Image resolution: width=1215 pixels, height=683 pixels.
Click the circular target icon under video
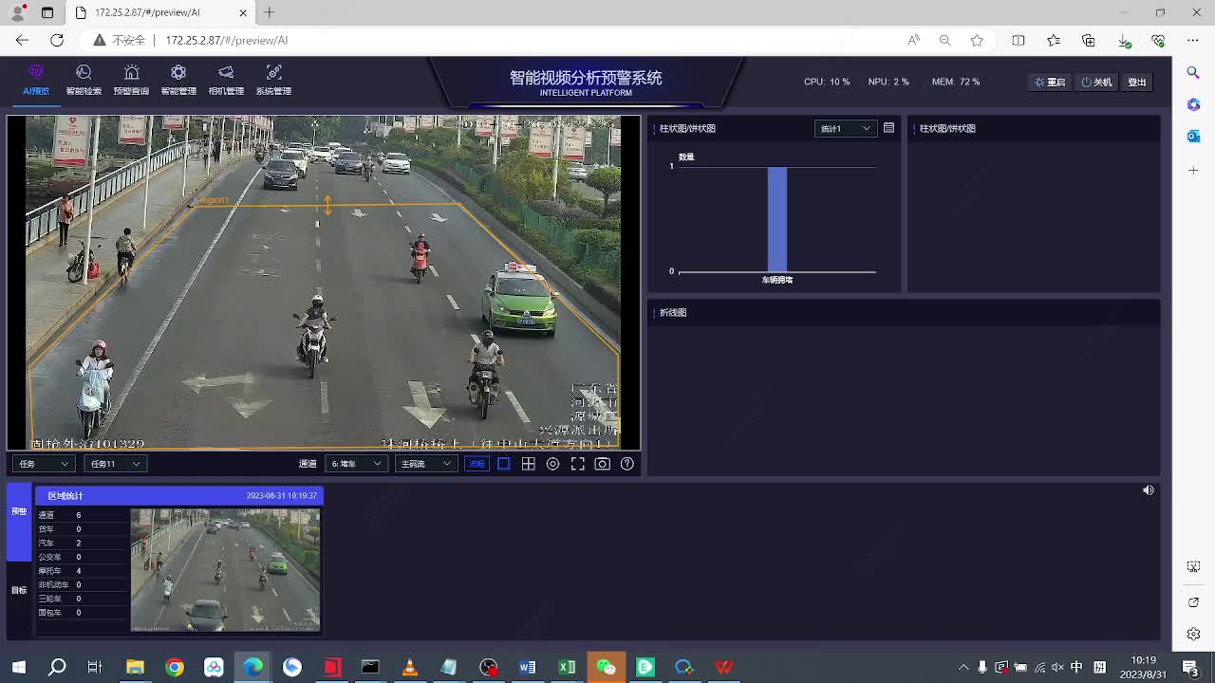[553, 464]
